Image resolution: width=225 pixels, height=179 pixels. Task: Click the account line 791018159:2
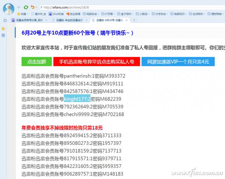point(72,151)
